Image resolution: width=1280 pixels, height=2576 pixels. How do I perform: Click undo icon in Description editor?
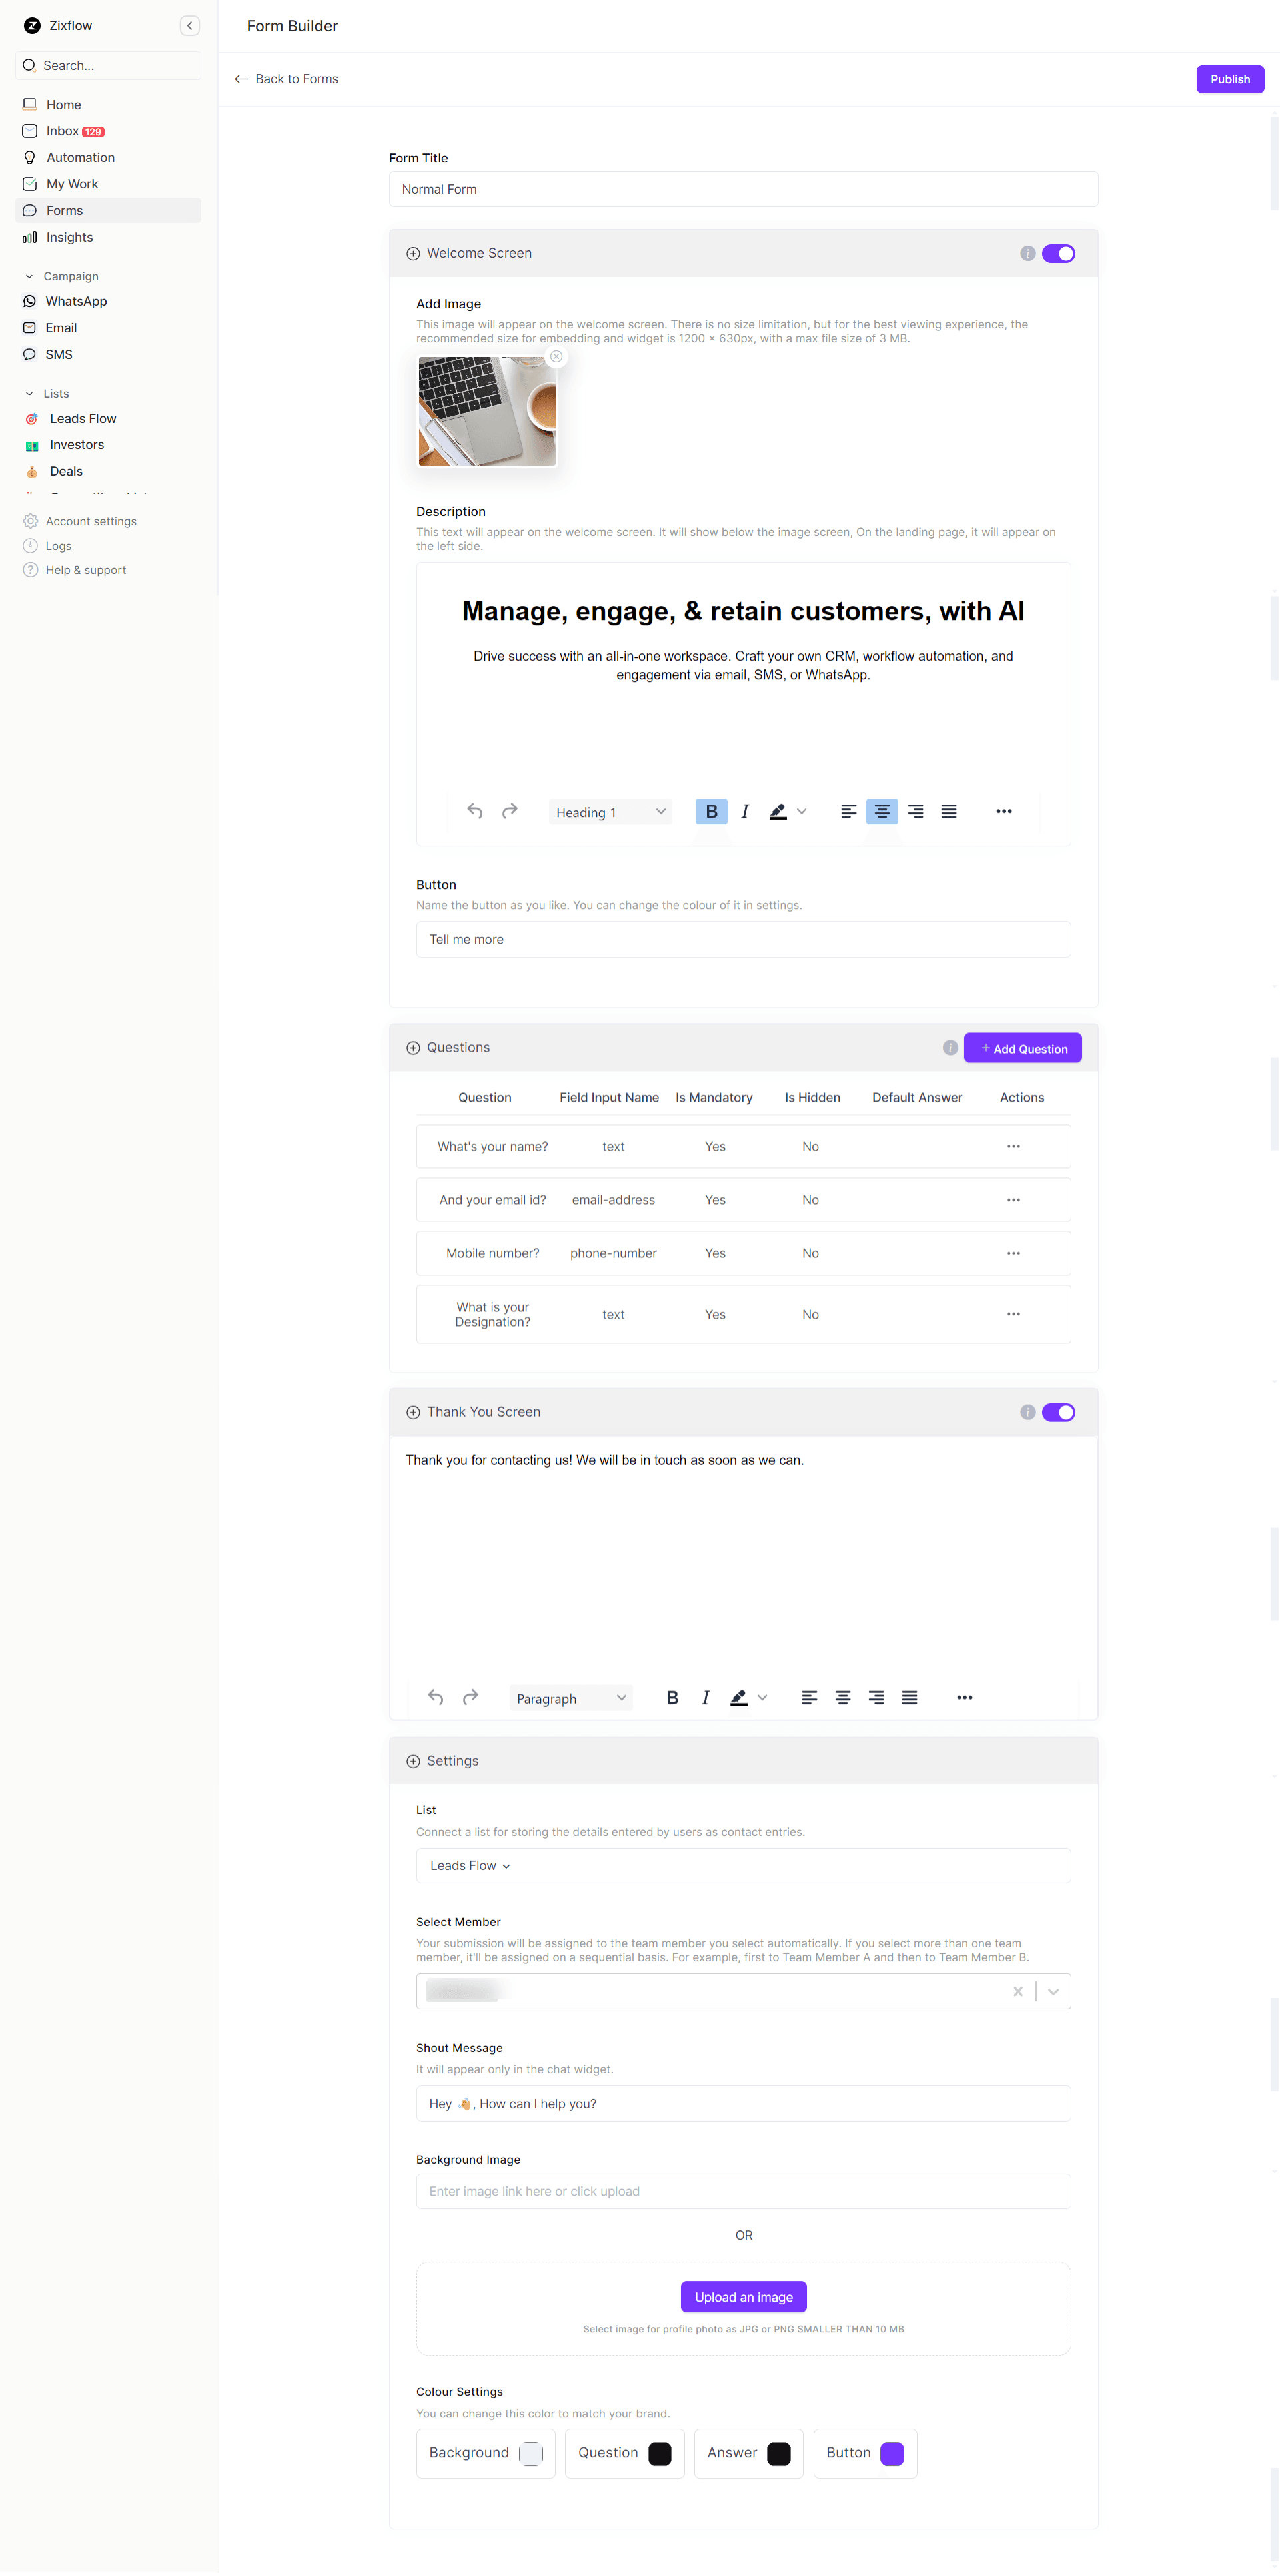[x=475, y=812]
